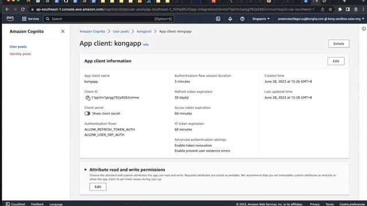The height and width of the screenshot is (206, 367).
Task: Open Cookie preferences in footer
Action: click(x=352, y=204)
